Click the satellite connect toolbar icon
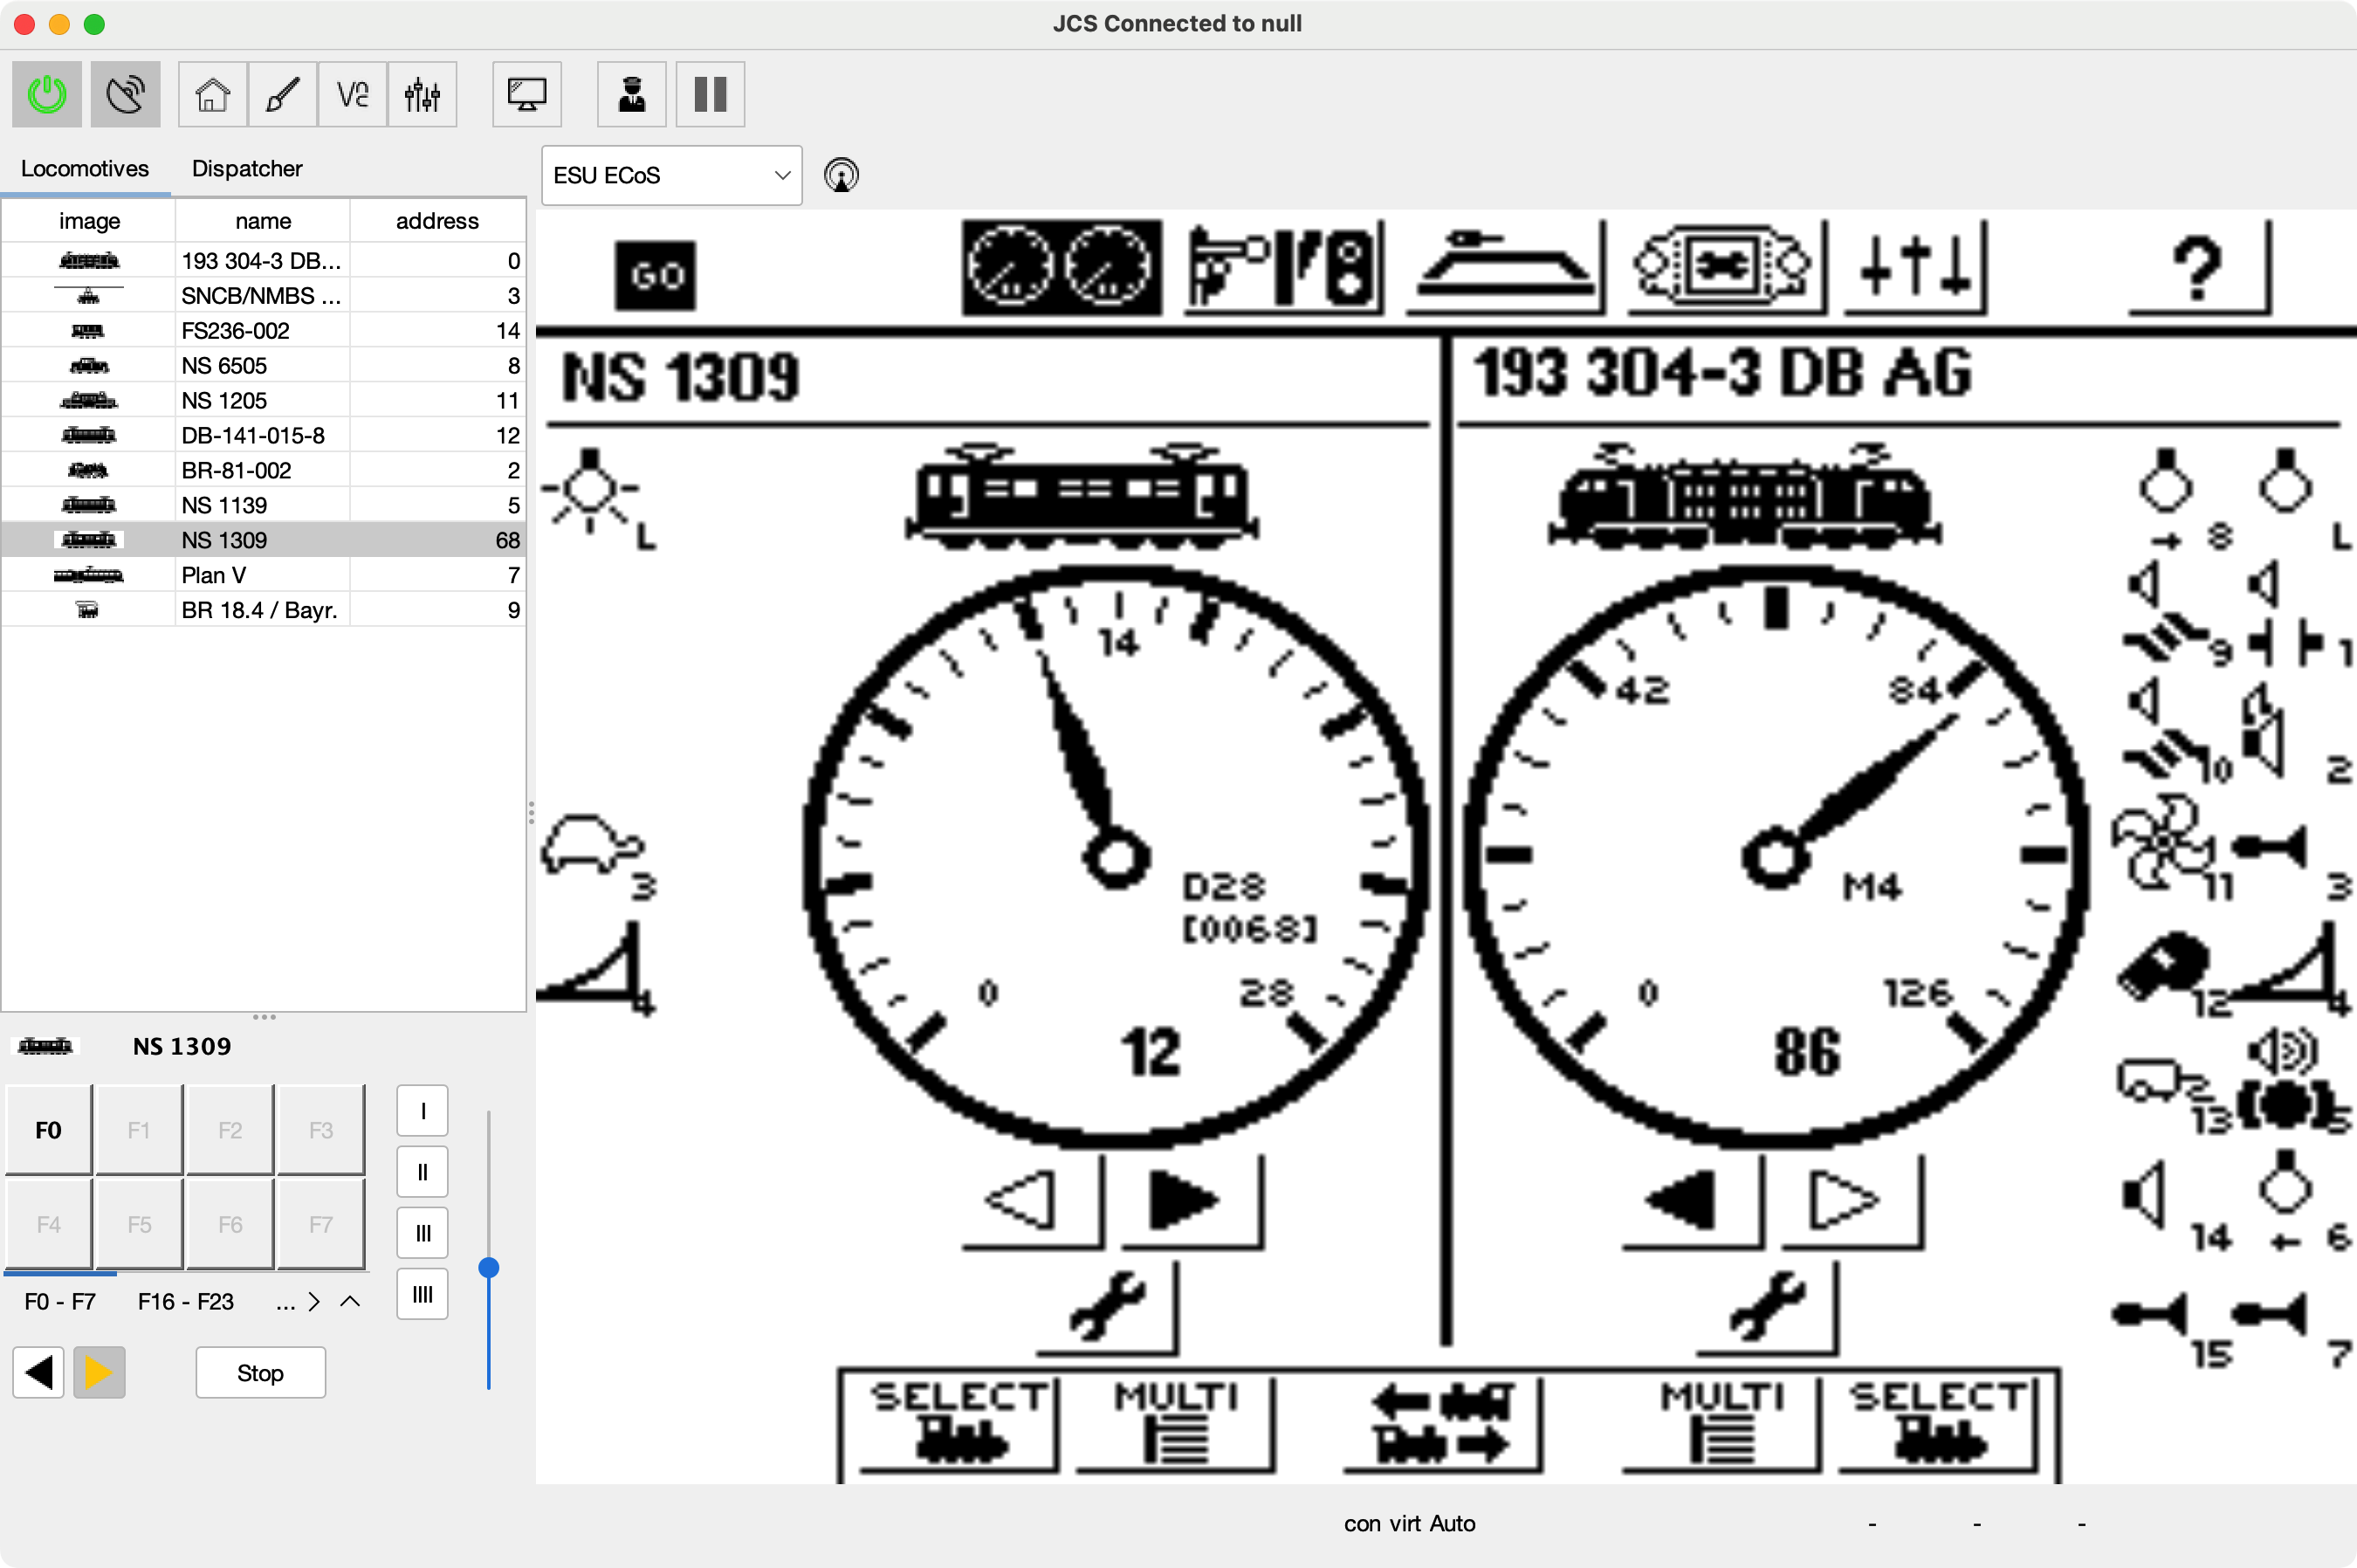 [x=125, y=95]
